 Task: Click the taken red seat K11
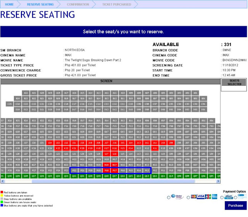155,148
